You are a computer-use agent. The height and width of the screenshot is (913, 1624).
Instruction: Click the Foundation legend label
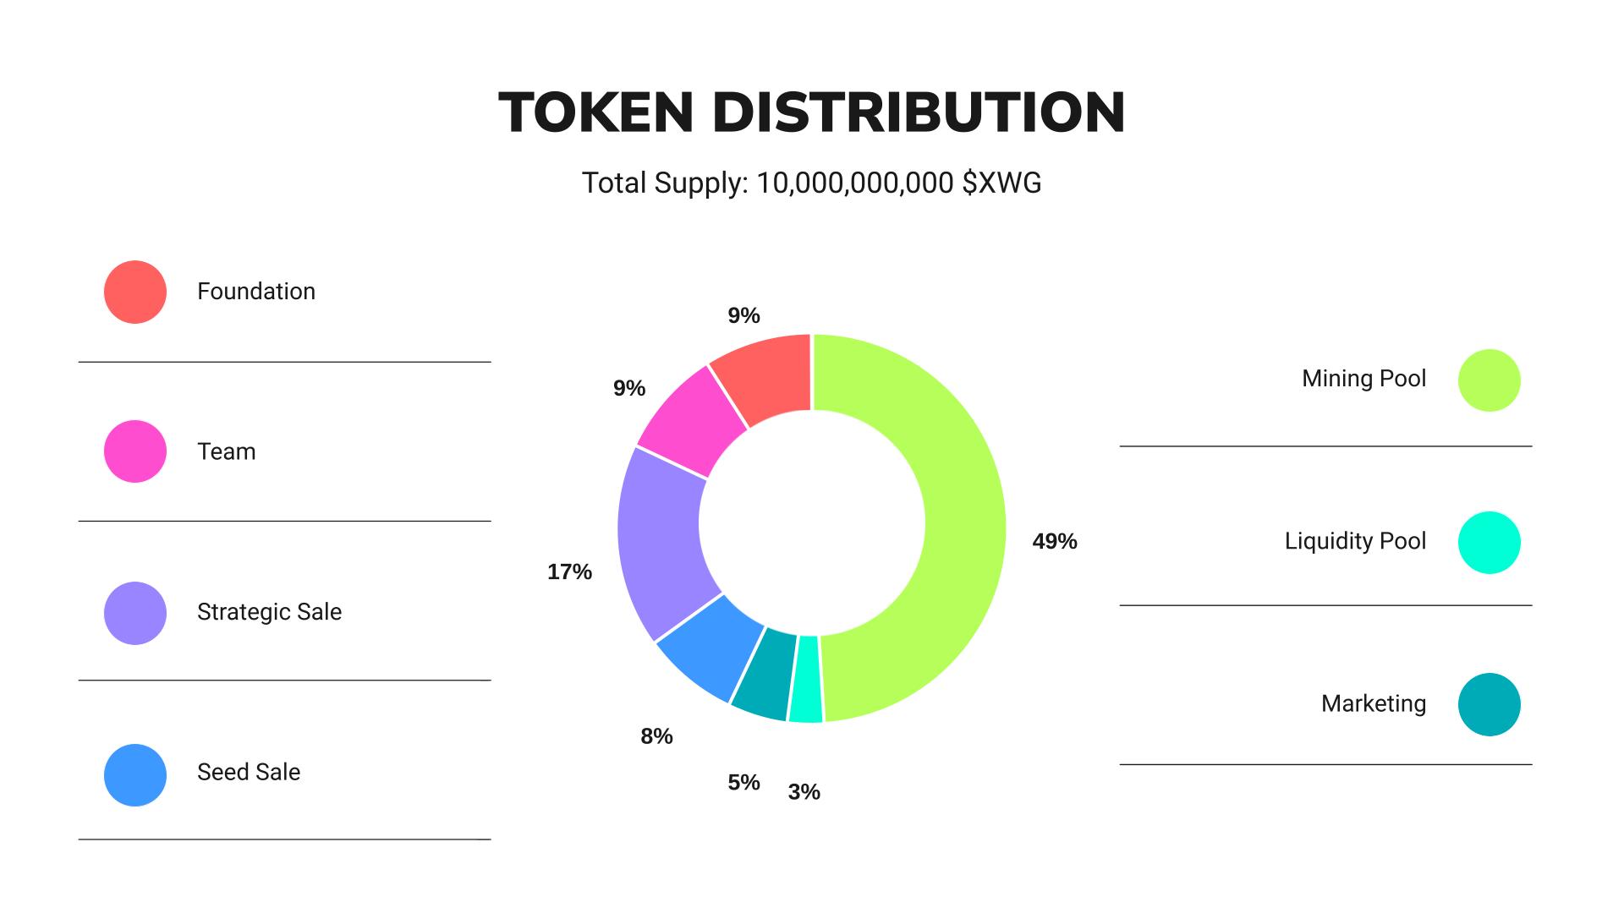(255, 292)
